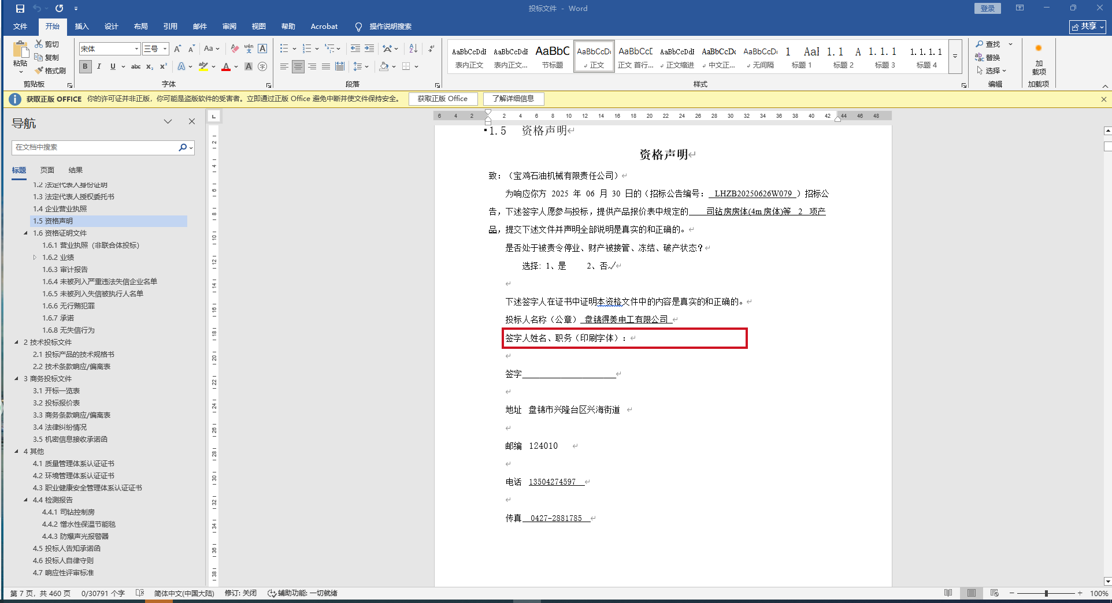This screenshot has width=1112, height=603.
Task: Increase font size with the larger A icon
Action: pos(177,49)
